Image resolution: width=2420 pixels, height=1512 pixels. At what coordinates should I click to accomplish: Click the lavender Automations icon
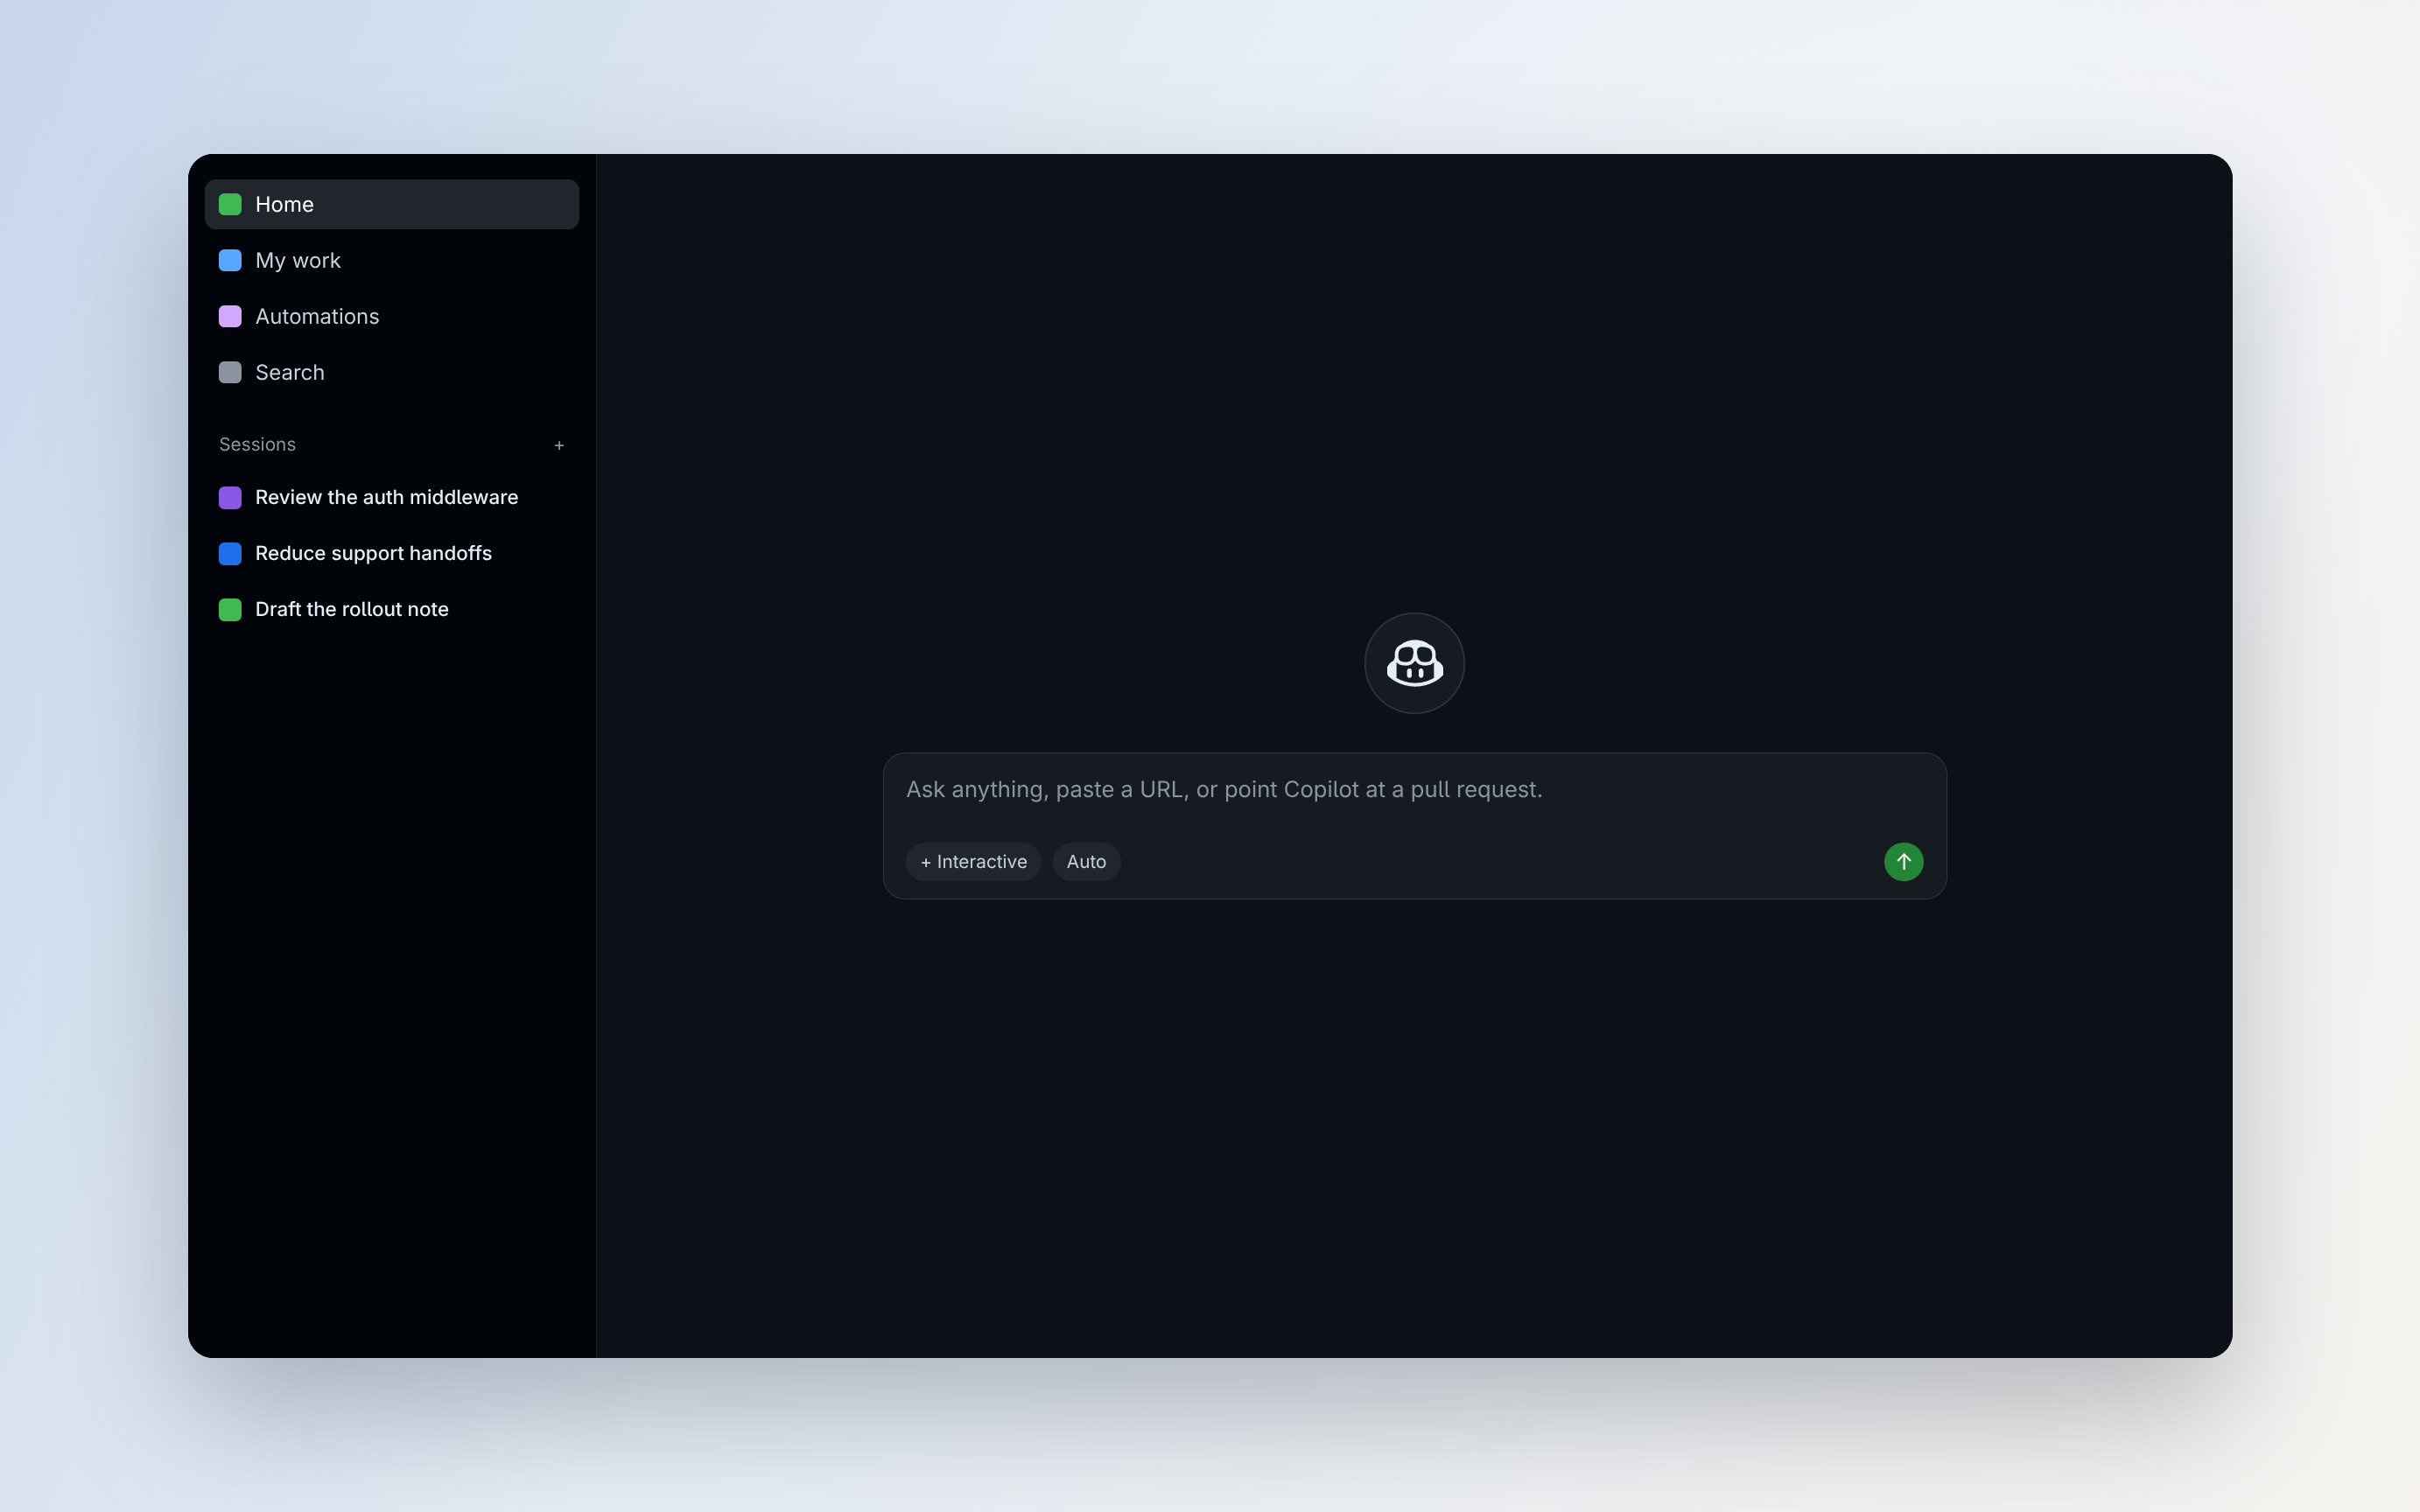click(x=230, y=316)
